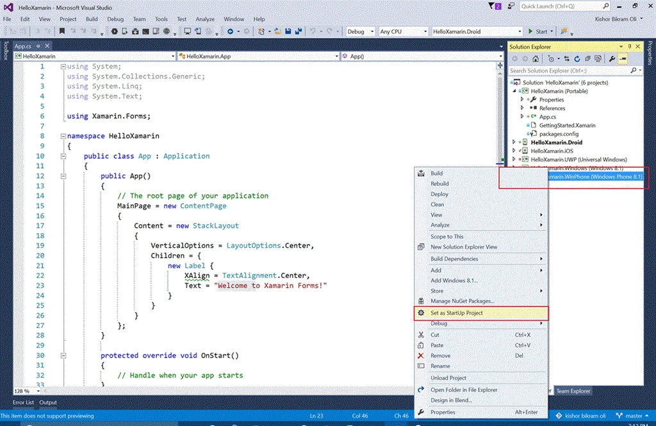Collapse the HelloXamarin (Portable) project node
Image resolution: width=656 pixels, height=426 pixels.
(x=514, y=91)
